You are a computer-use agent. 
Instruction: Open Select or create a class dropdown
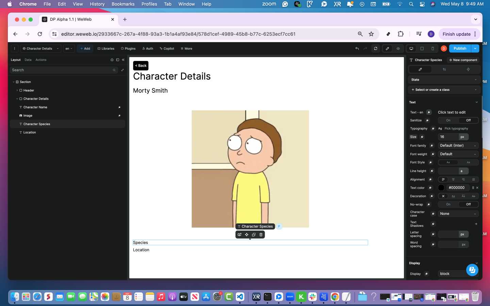444,90
